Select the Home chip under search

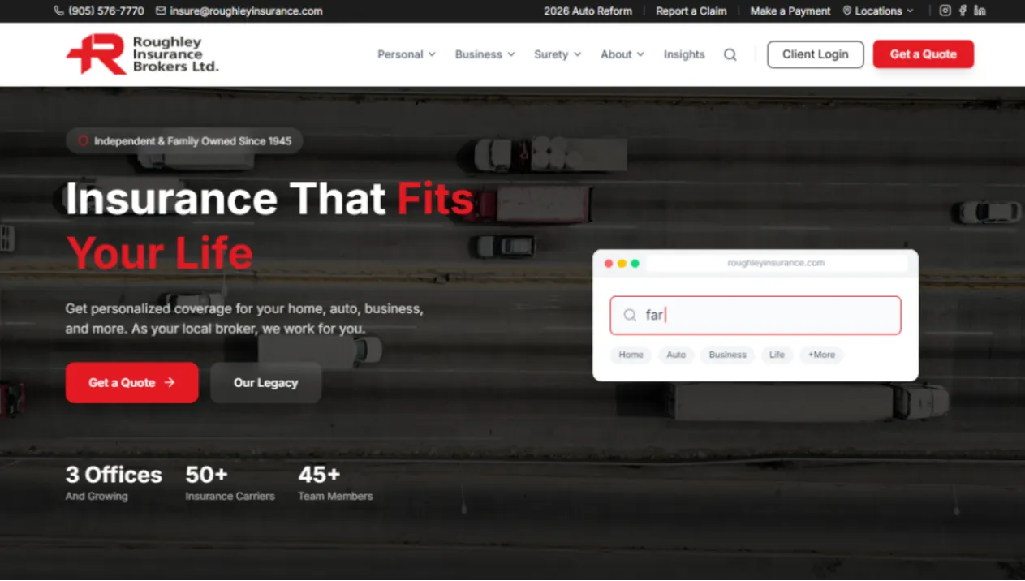click(x=631, y=355)
